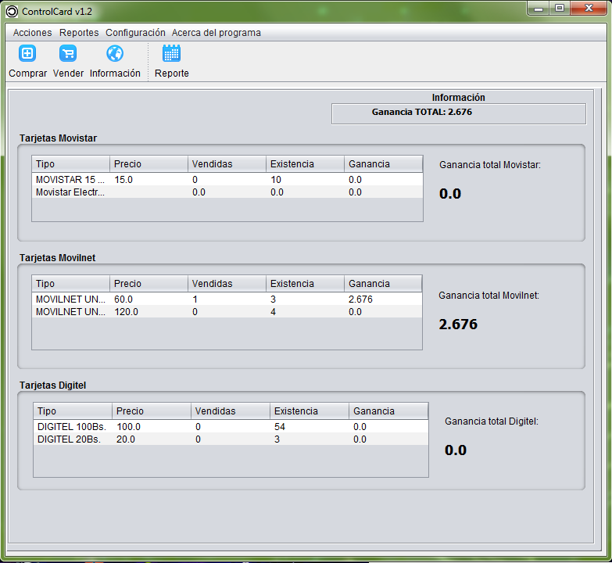Select the Movilnet row priced 60.0
Viewport: 612px width, 563px height.
point(70,299)
